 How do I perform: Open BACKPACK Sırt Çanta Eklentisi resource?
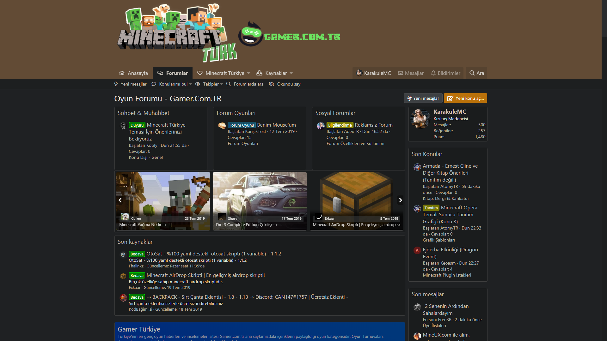[247, 297]
